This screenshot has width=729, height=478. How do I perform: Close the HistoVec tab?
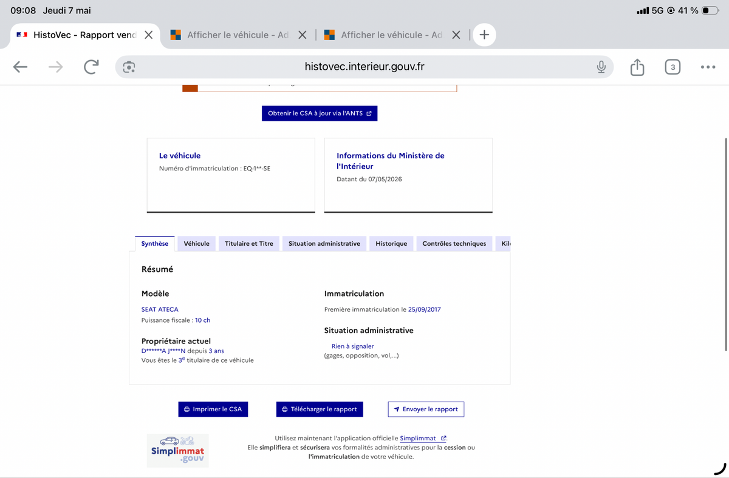[x=148, y=35]
